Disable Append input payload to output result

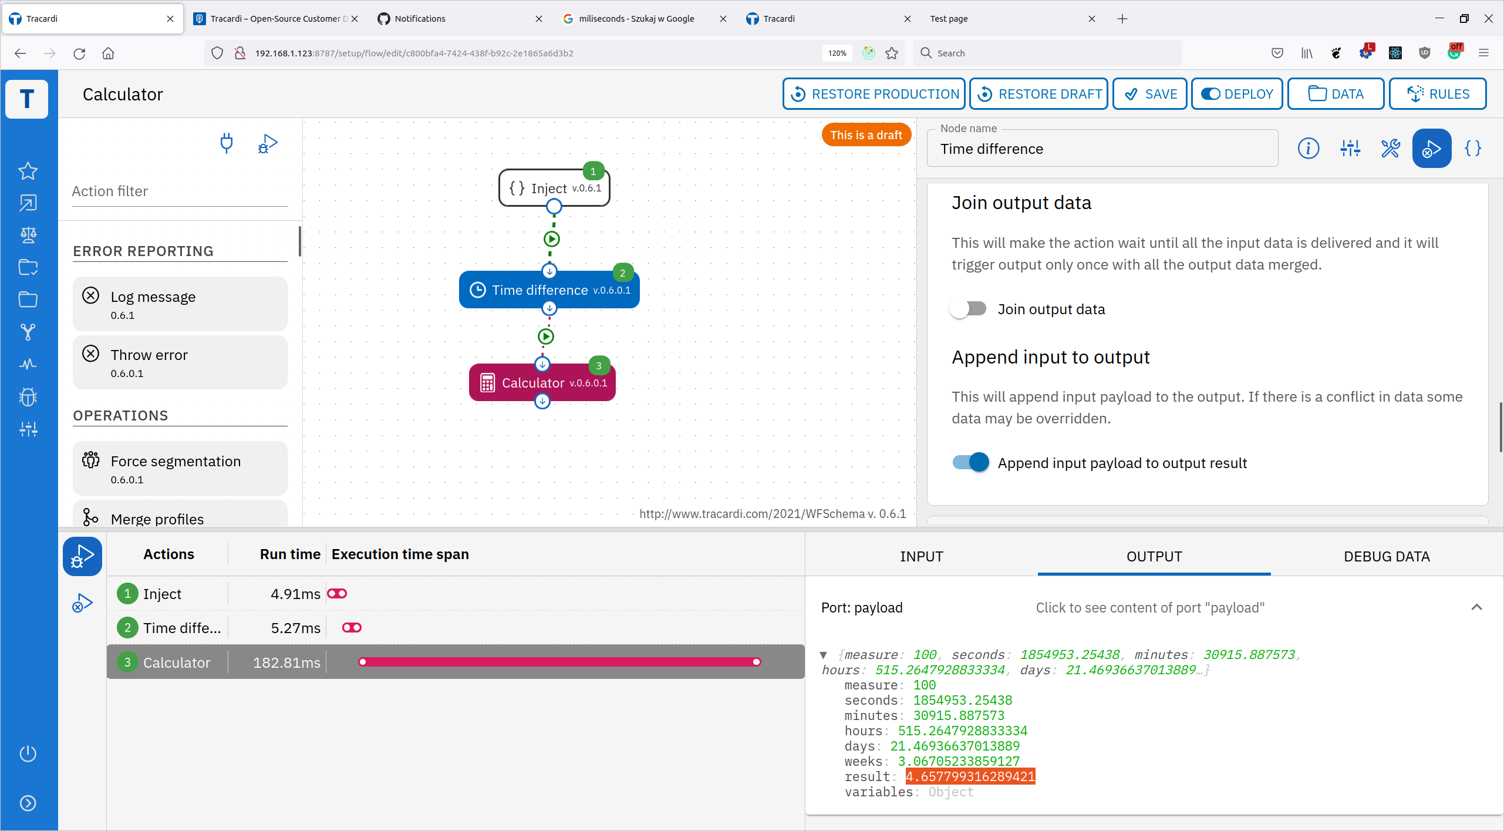pos(969,462)
